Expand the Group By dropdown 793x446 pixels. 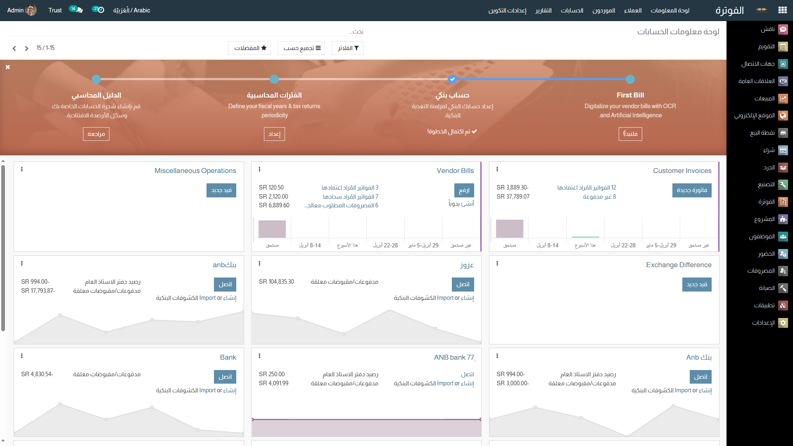pyautogui.click(x=302, y=48)
